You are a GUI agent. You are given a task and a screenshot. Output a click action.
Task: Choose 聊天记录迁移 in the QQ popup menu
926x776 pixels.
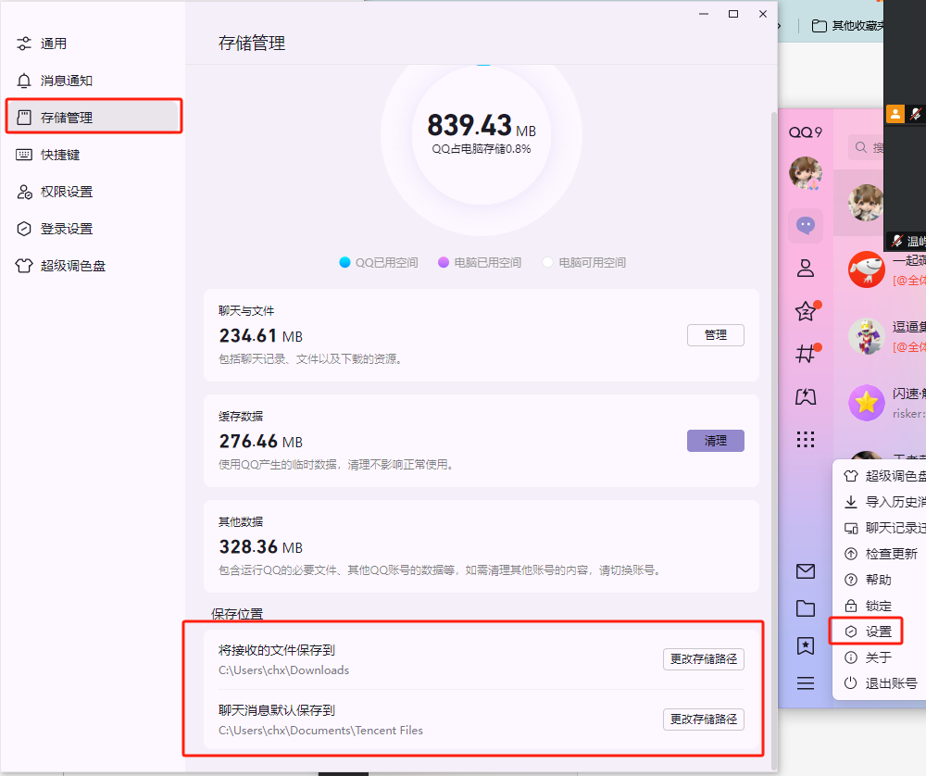point(882,528)
